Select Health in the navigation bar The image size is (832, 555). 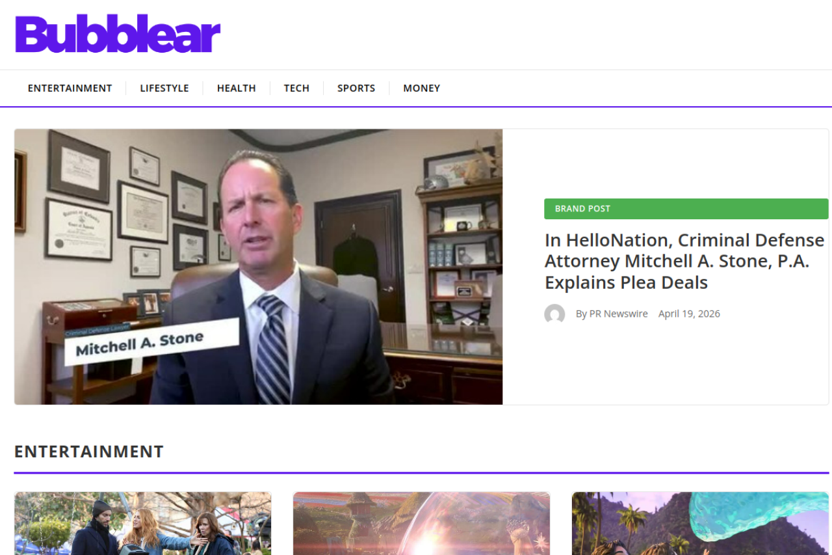pyautogui.click(x=237, y=88)
